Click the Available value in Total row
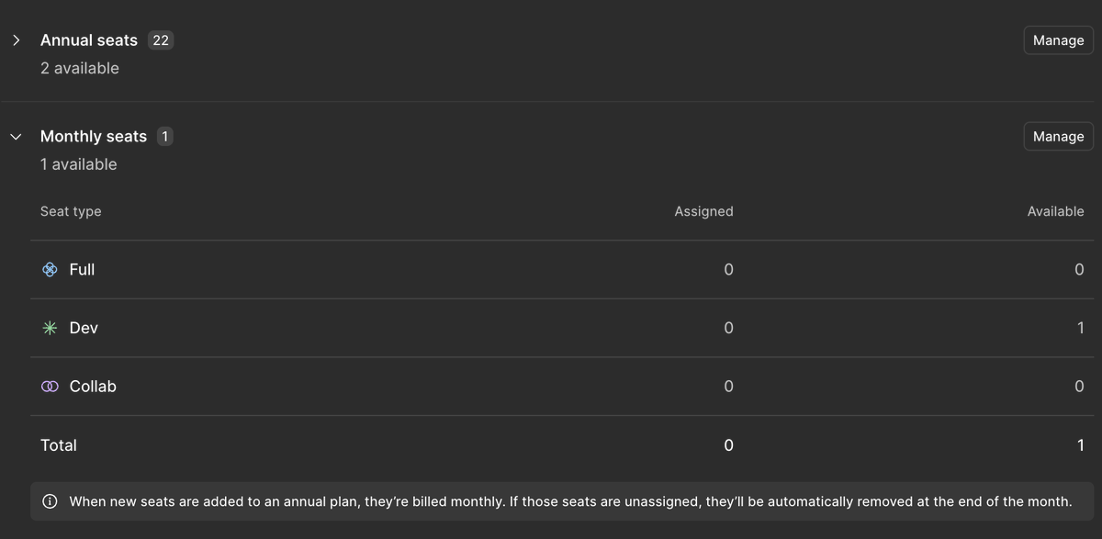Viewport: 1102px width, 539px height. [x=1081, y=445]
